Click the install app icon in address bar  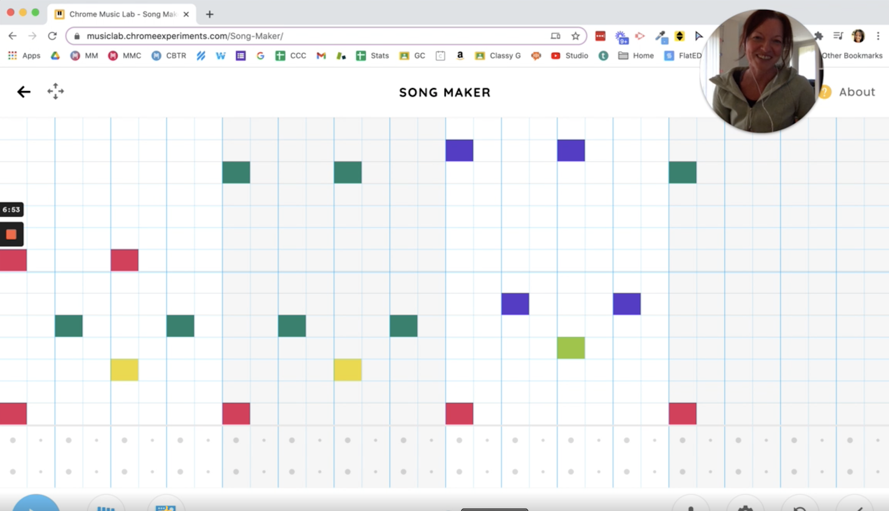(x=556, y=36)
